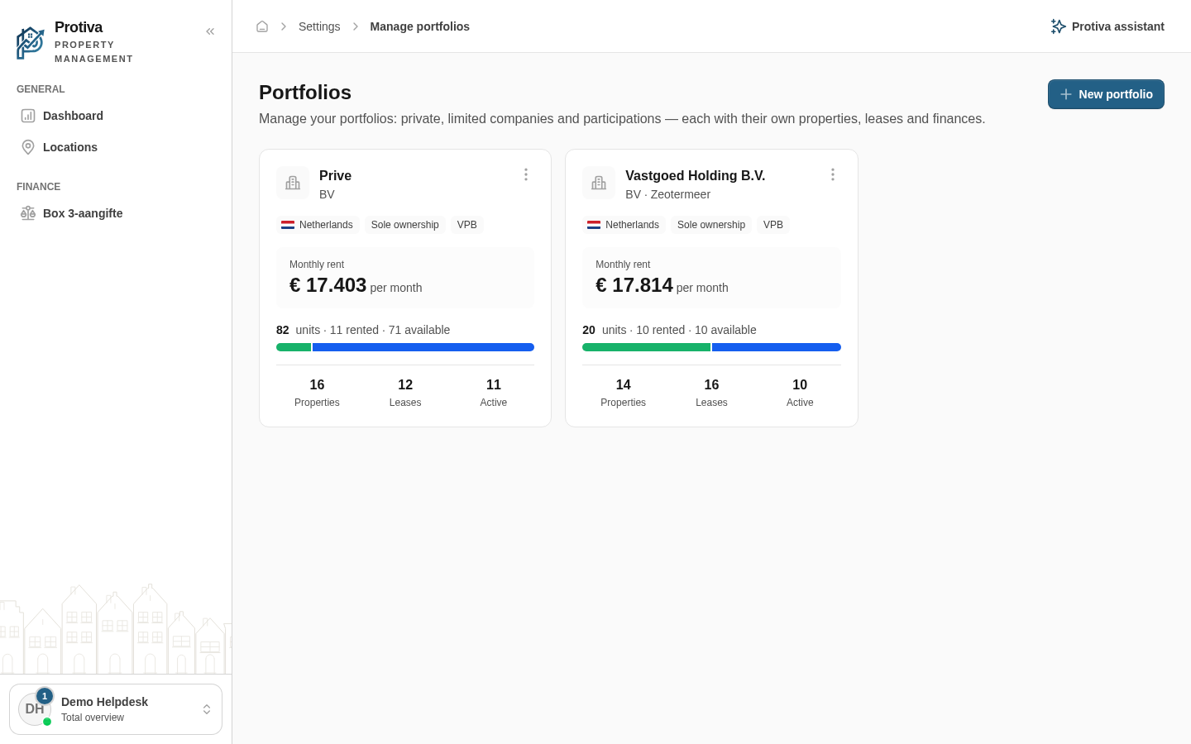Create a New portfolio
This screenshot has width=1191, height=744.
[1106, 94]
